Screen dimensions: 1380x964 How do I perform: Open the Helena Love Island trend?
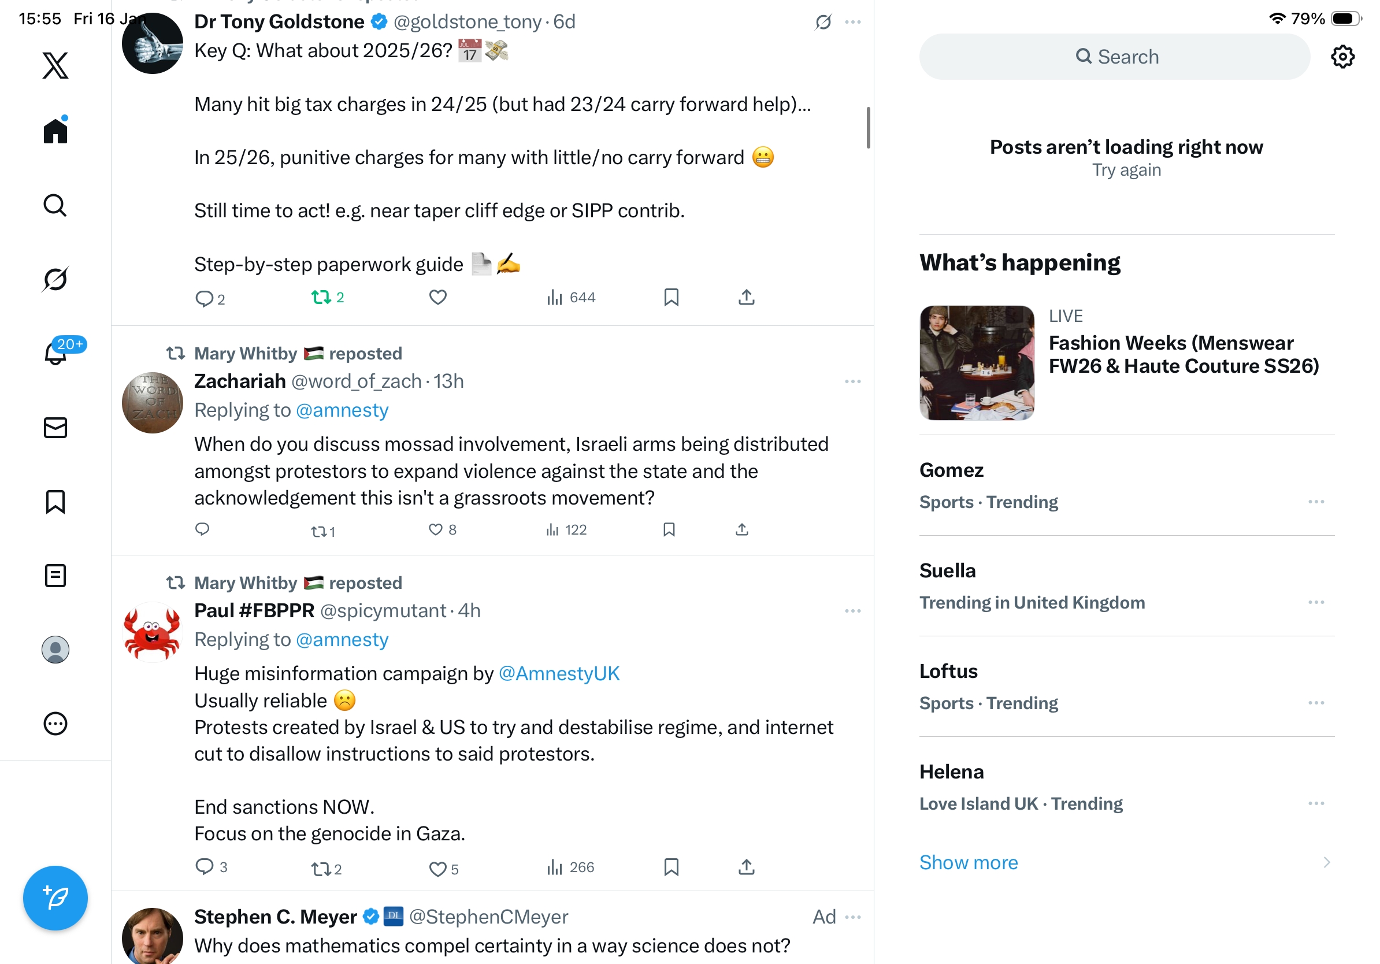click(x=951, y=772)
